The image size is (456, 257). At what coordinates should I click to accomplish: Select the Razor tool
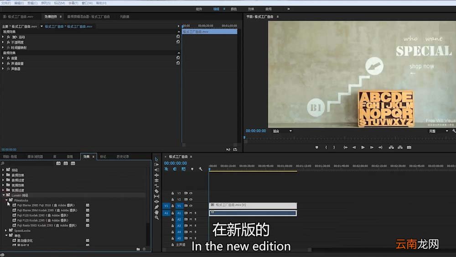(156, 191)
